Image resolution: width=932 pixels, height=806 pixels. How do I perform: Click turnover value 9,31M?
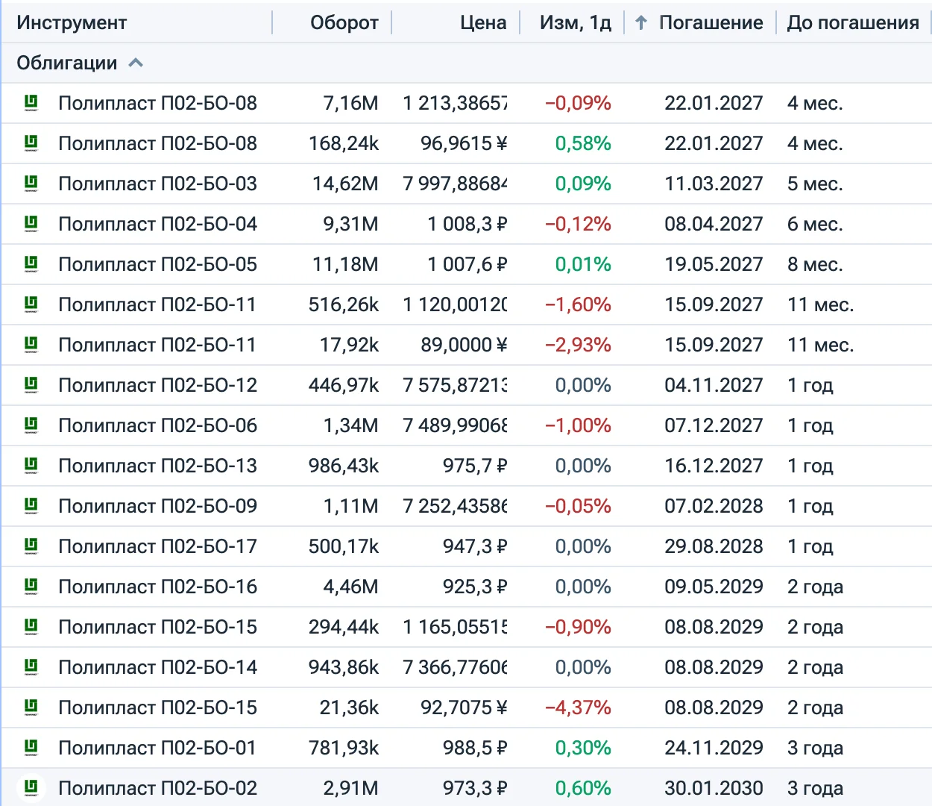pyautogui.click(x=350, y=224)
